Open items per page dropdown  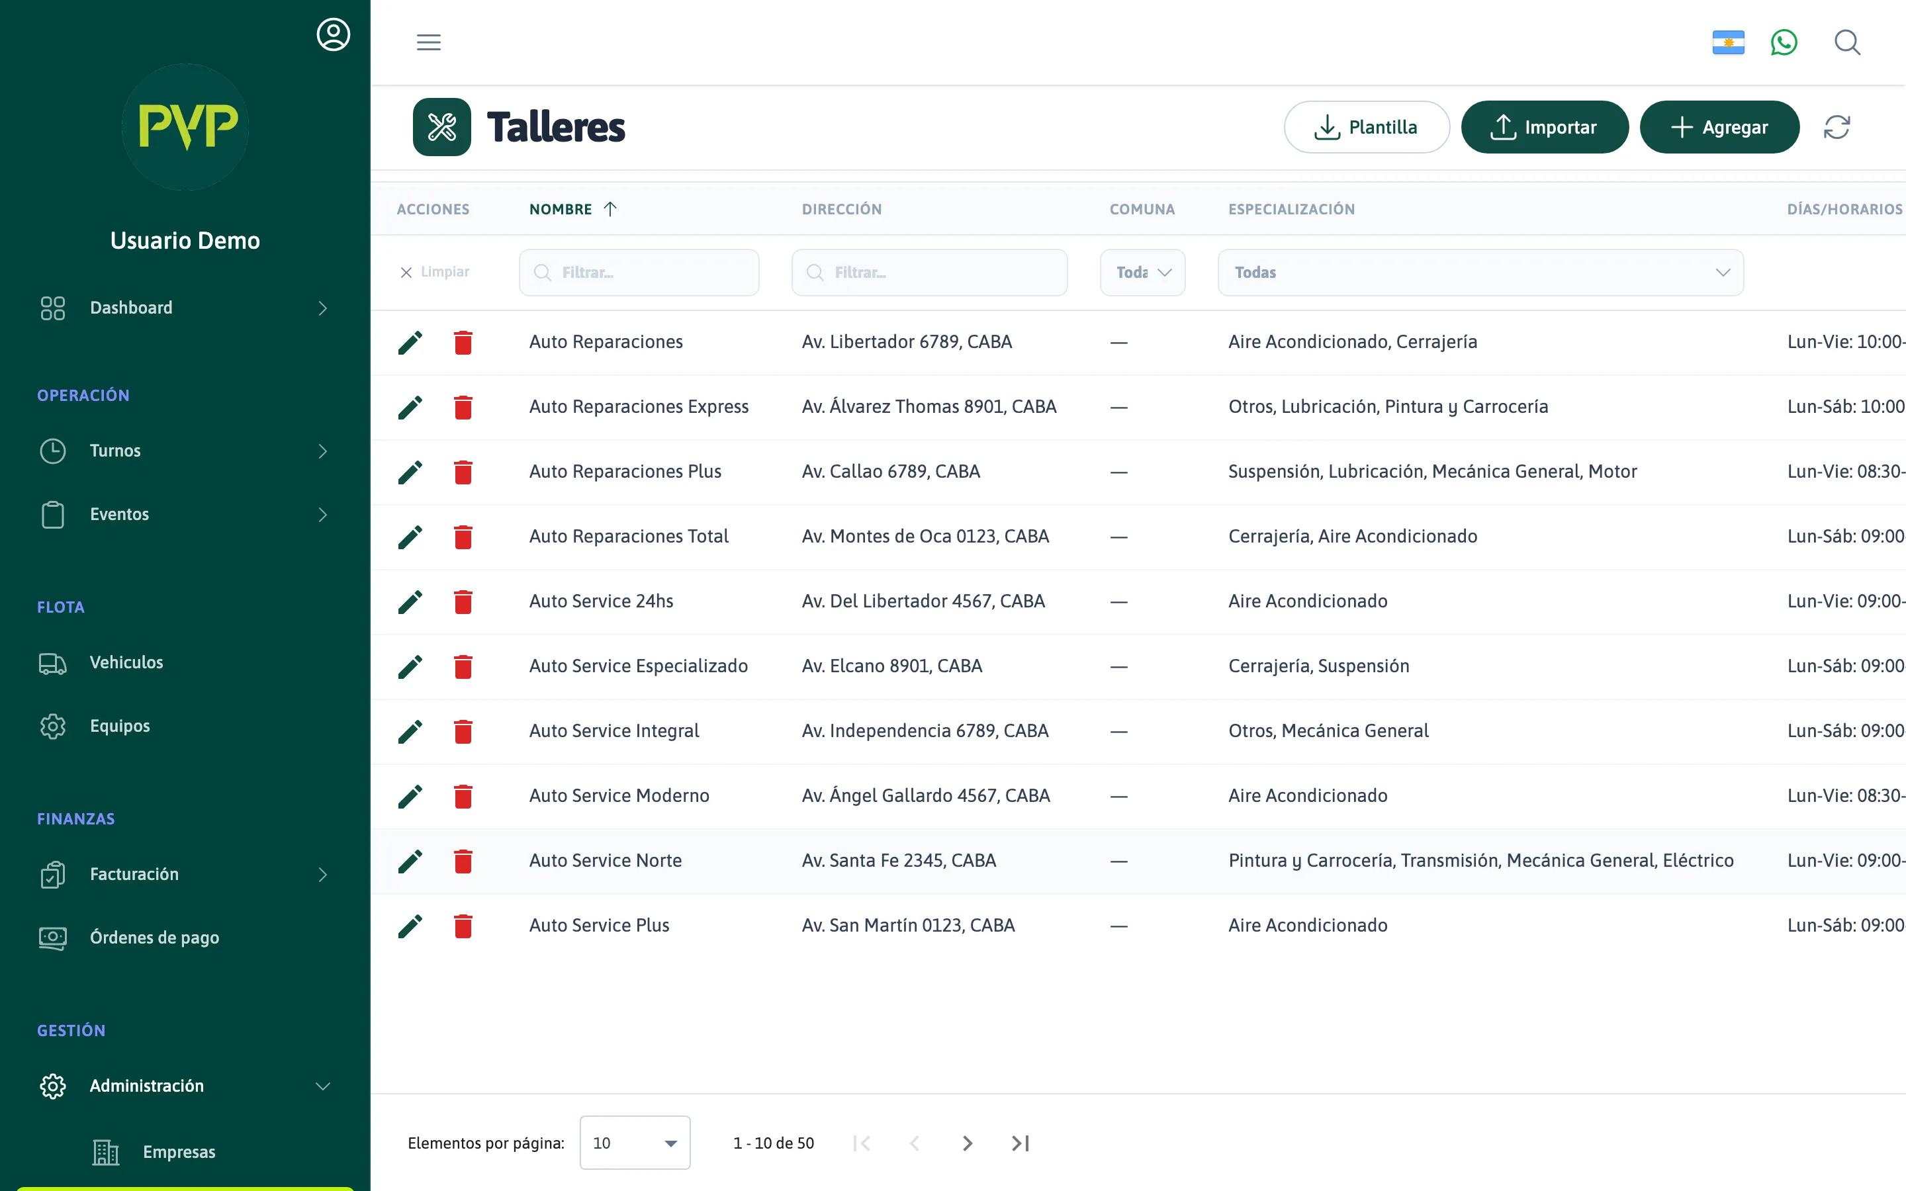coord(635,1142)
